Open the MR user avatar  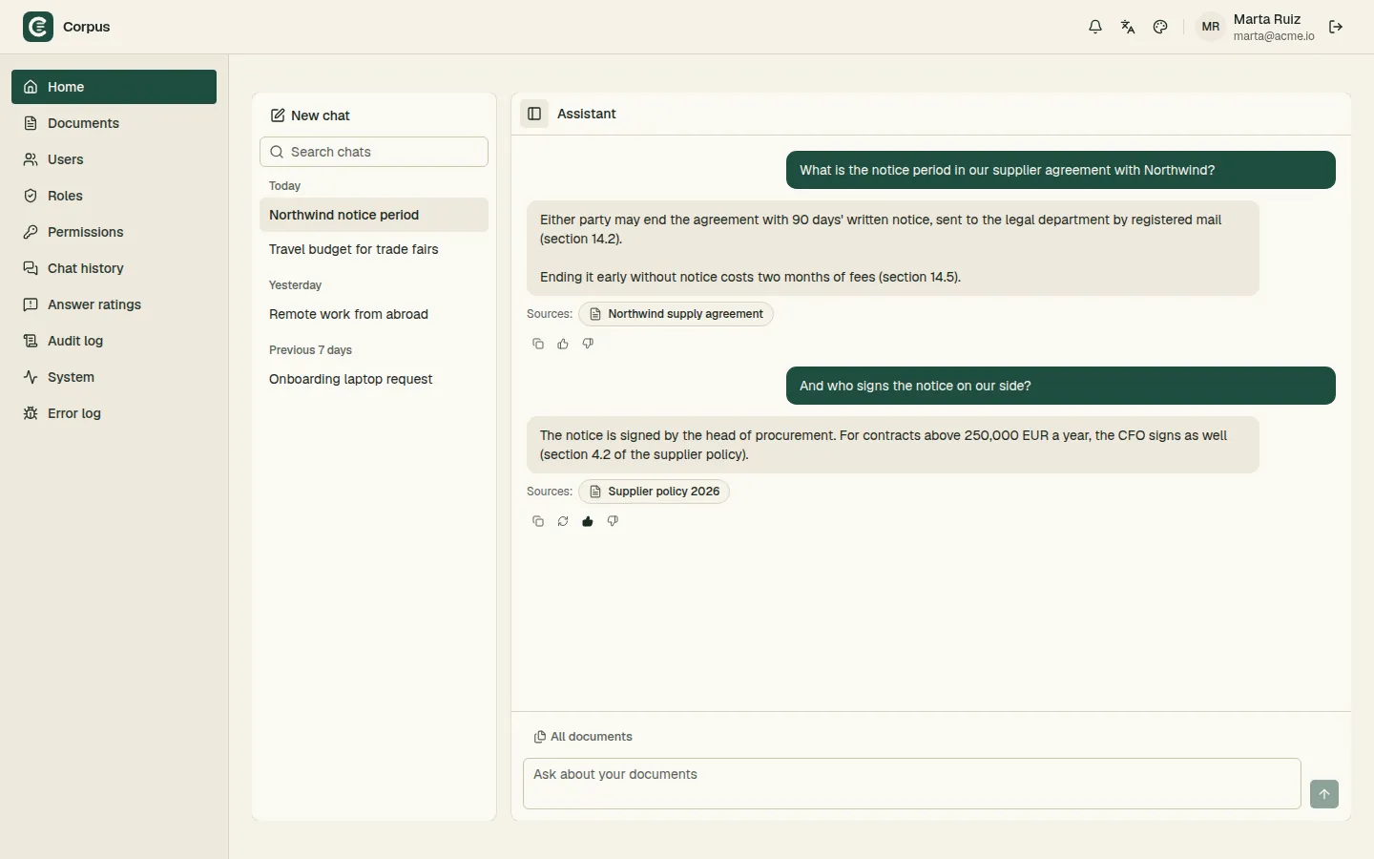pos(1211,27)
